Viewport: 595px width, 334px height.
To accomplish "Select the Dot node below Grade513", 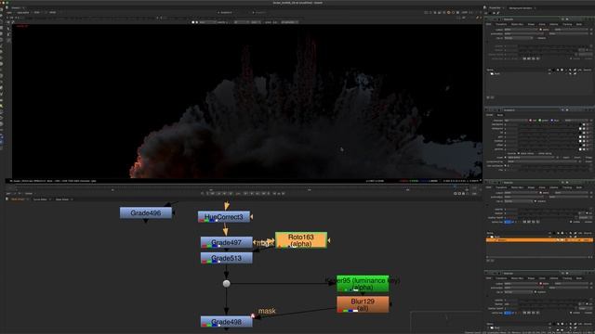I will (x=227, y=283).
